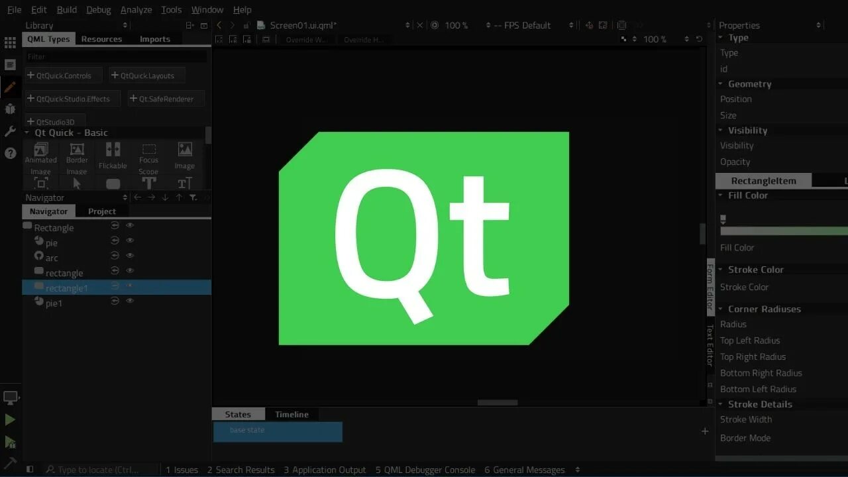Image resolution: width=848 pixels, height=477 pixels.
Task: Collapse the Corner Radiuses section
Action: (x=721, y=309)
